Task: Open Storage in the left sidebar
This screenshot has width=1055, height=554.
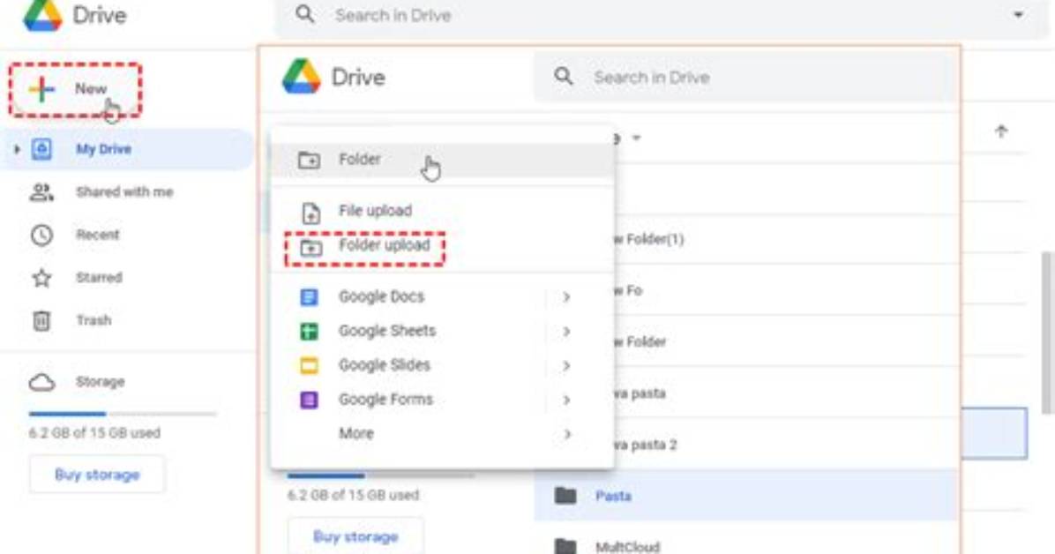Action: tap(100, 382)
